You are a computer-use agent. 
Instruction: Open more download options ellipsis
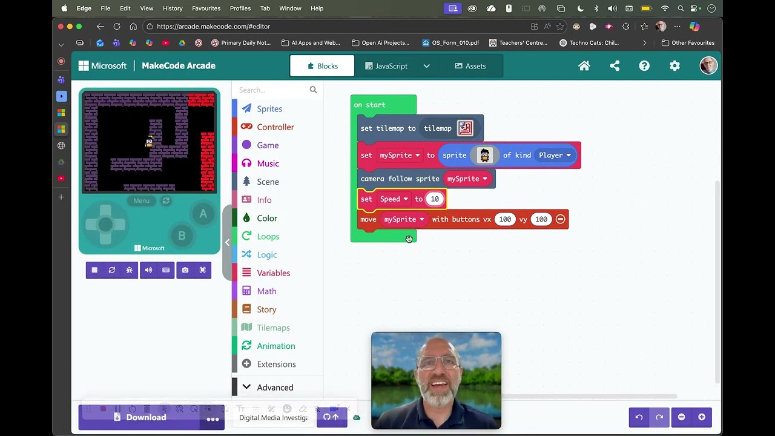(x=213, y=418)
